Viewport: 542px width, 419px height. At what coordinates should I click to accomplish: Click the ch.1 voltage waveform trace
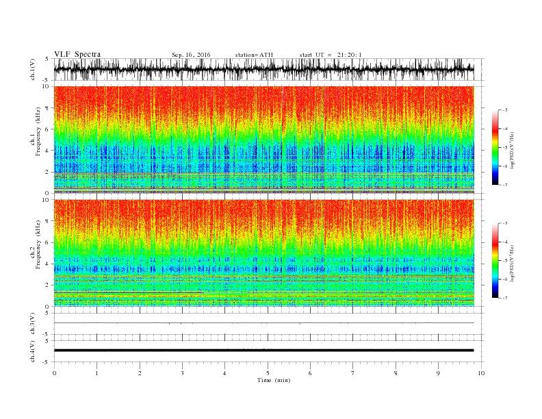pyautogui.click(x=263, y=69)
